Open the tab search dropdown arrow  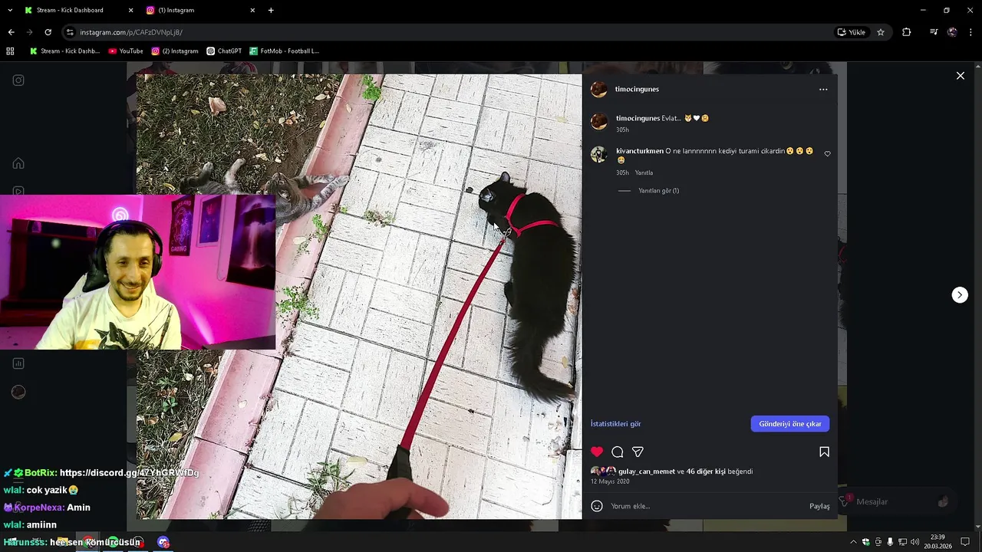10,11
